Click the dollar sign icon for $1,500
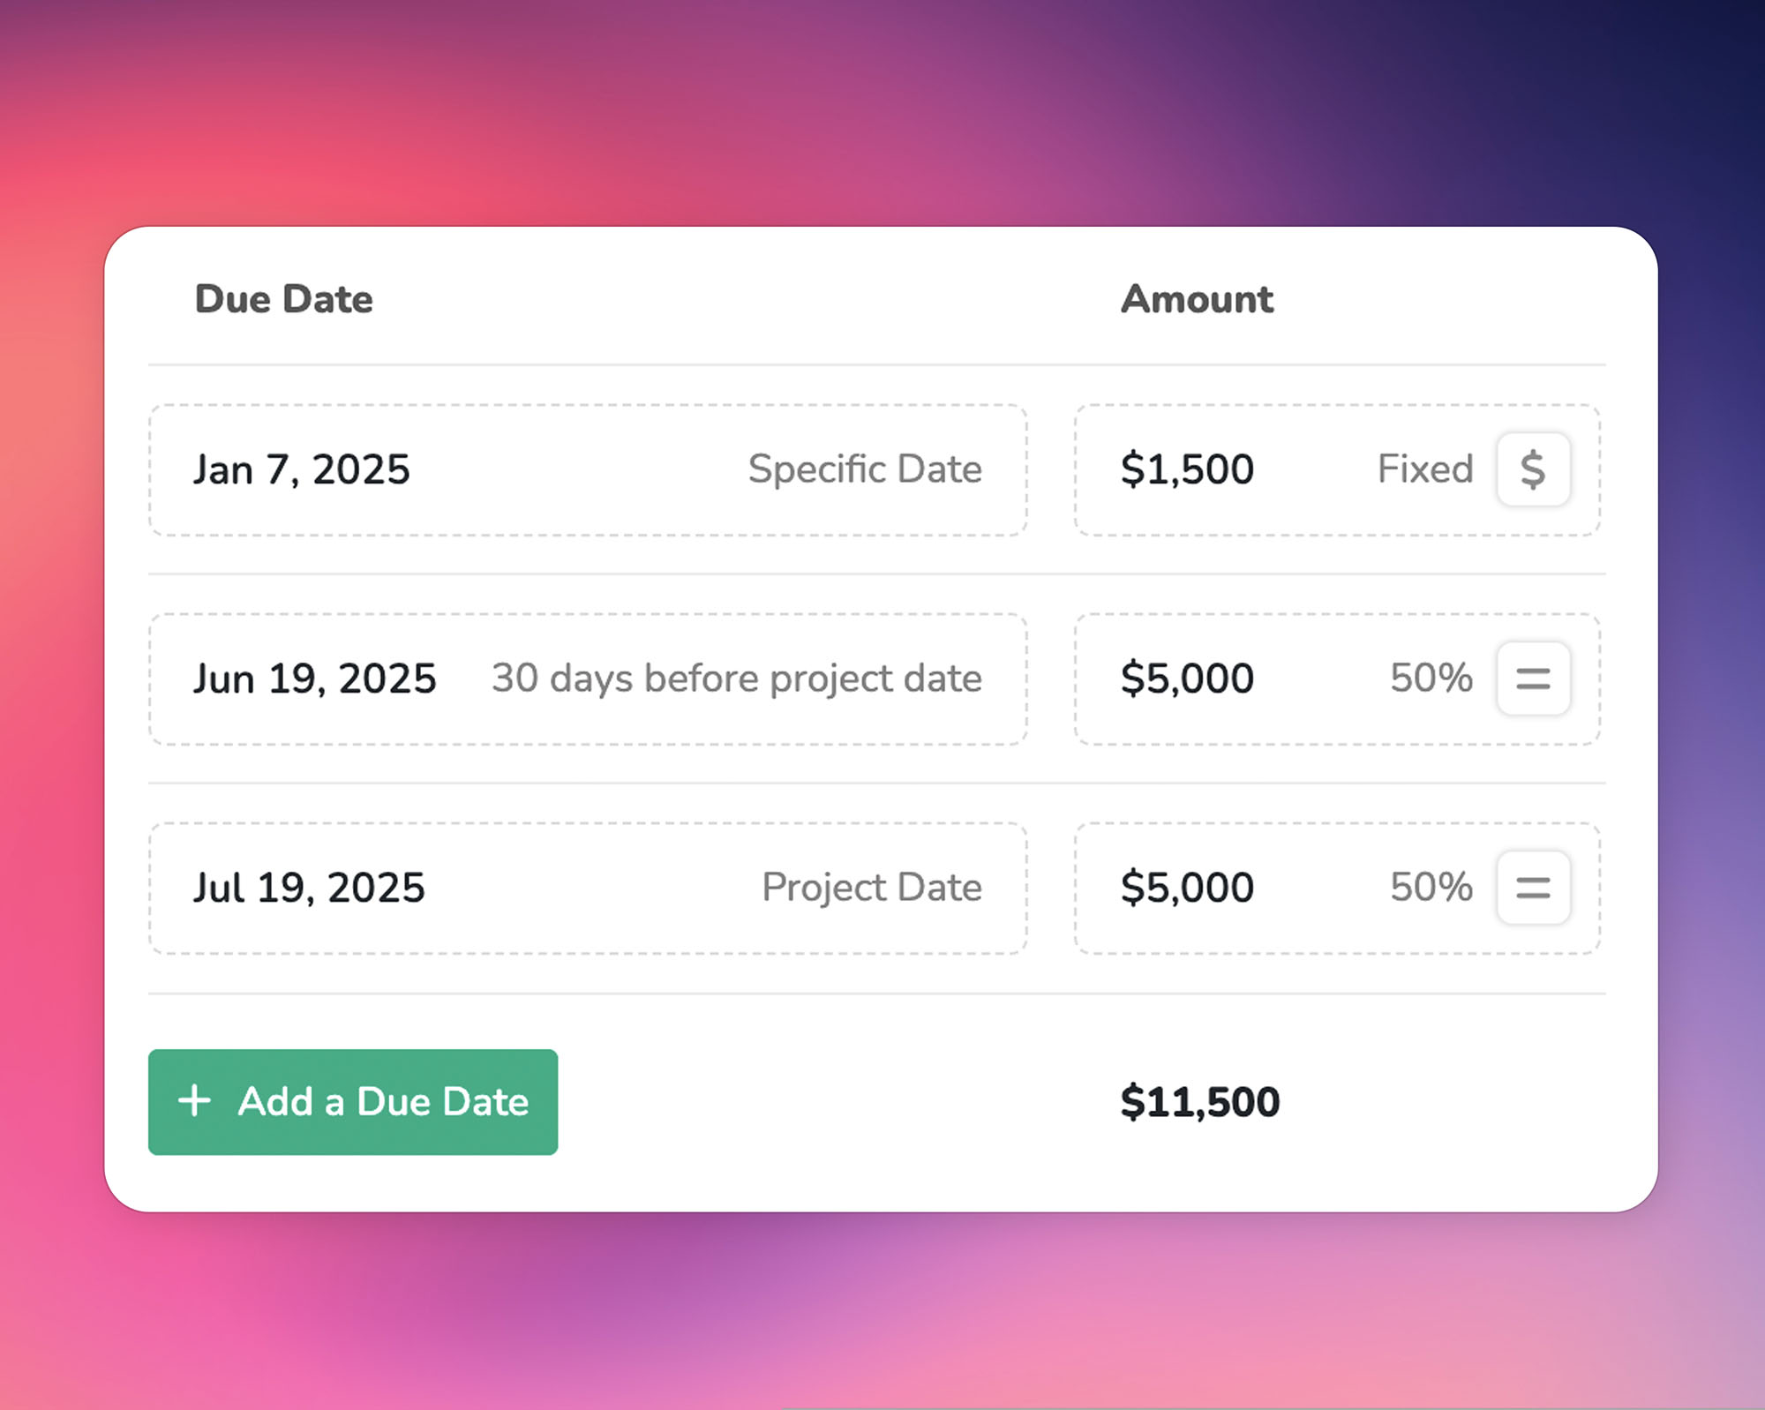This screenshot has height=1410, width=1765. [1533, 469]
